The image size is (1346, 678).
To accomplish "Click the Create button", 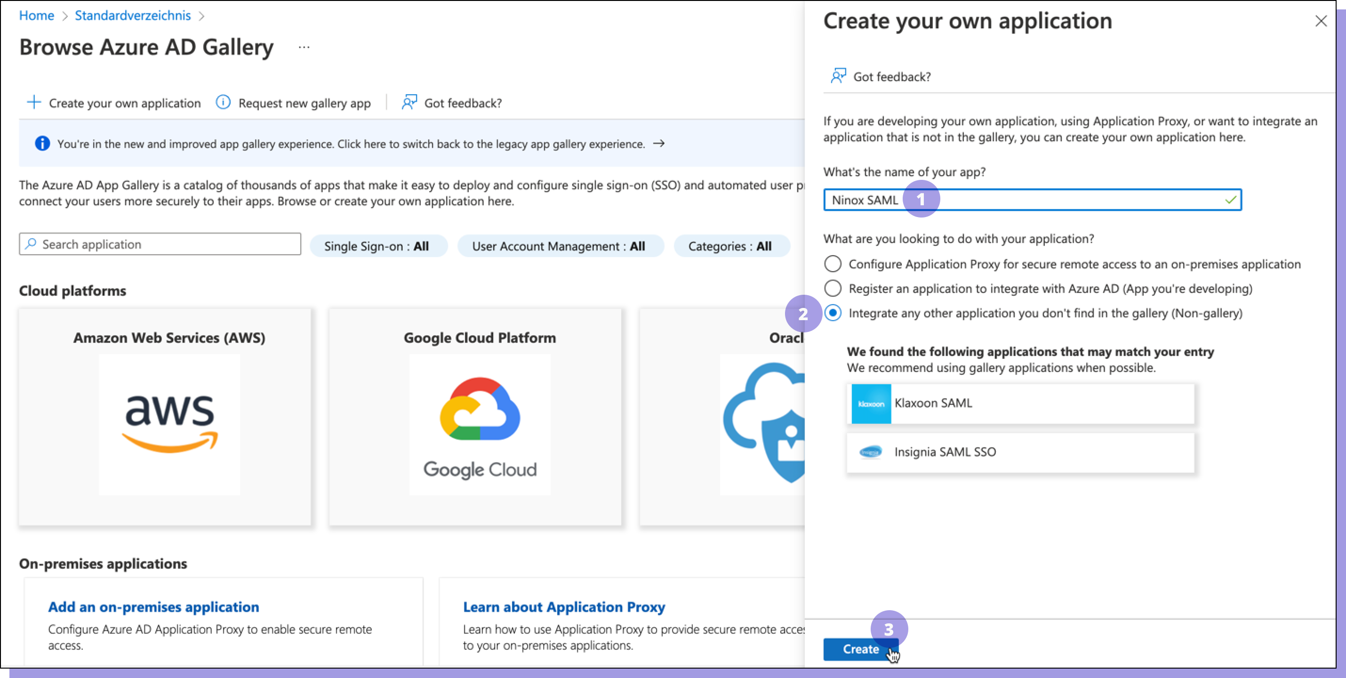I will tap(861, 649).
